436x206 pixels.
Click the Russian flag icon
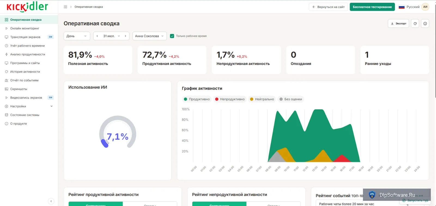point(401,7)
